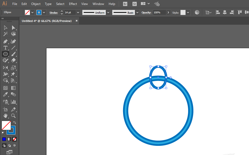Screen dimensions: 249x155
Task: Select the Puppet Warp pin tool
Action: [x=13, y=74]
